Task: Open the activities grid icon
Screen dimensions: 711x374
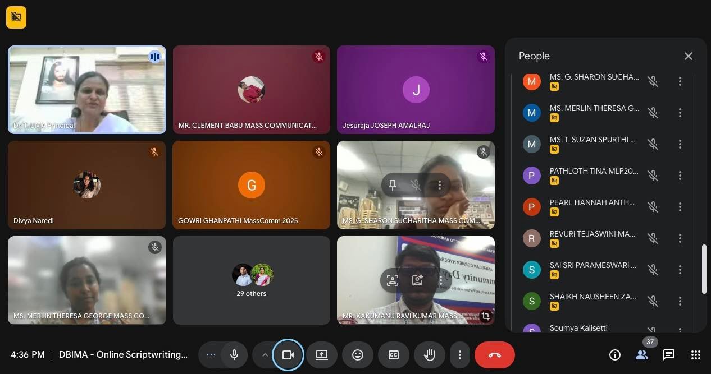Action: coord(696,355)
